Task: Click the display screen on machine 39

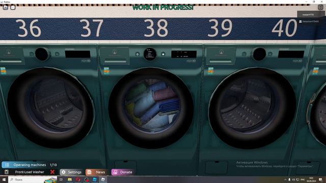Action: pyautogui.click(x=291, y=54)
